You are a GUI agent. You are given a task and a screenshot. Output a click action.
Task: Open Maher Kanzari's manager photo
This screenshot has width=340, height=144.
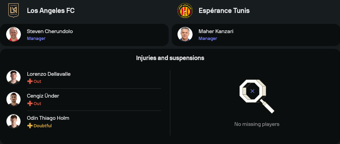185,34
